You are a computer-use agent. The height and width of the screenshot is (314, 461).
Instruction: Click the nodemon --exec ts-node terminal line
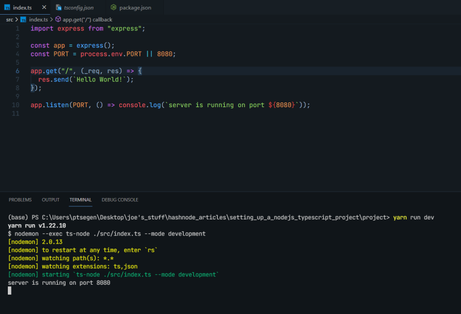(x=107, y=234)
